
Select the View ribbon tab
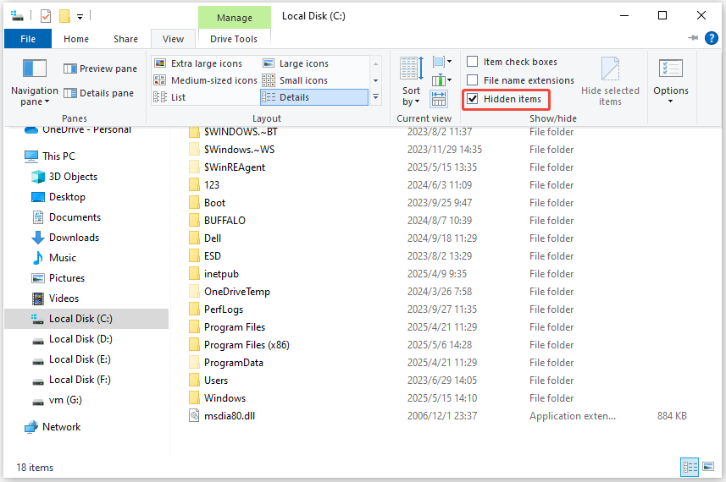(173, 39)
